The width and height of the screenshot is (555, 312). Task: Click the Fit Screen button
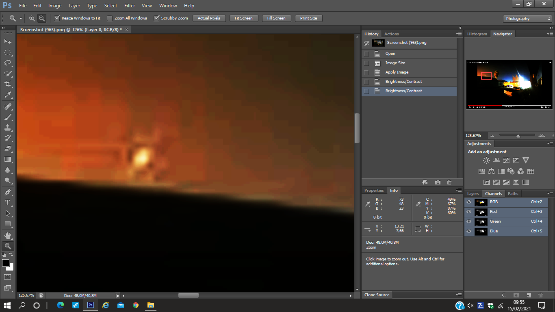[x=244, y=18]
